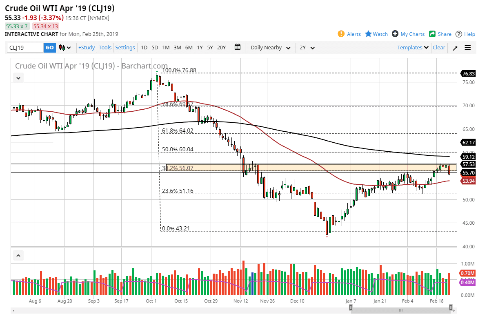Open My Charts with the plus icon
Screen dimensions: 478x314
395,34
